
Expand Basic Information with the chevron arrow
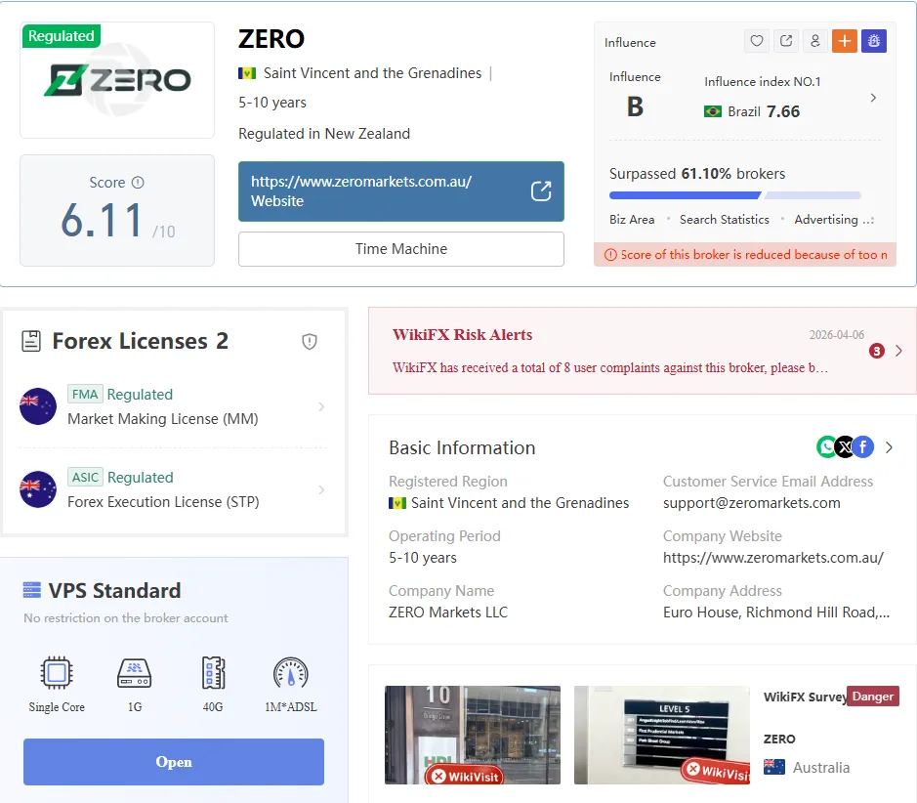click(x=889, y=447)
